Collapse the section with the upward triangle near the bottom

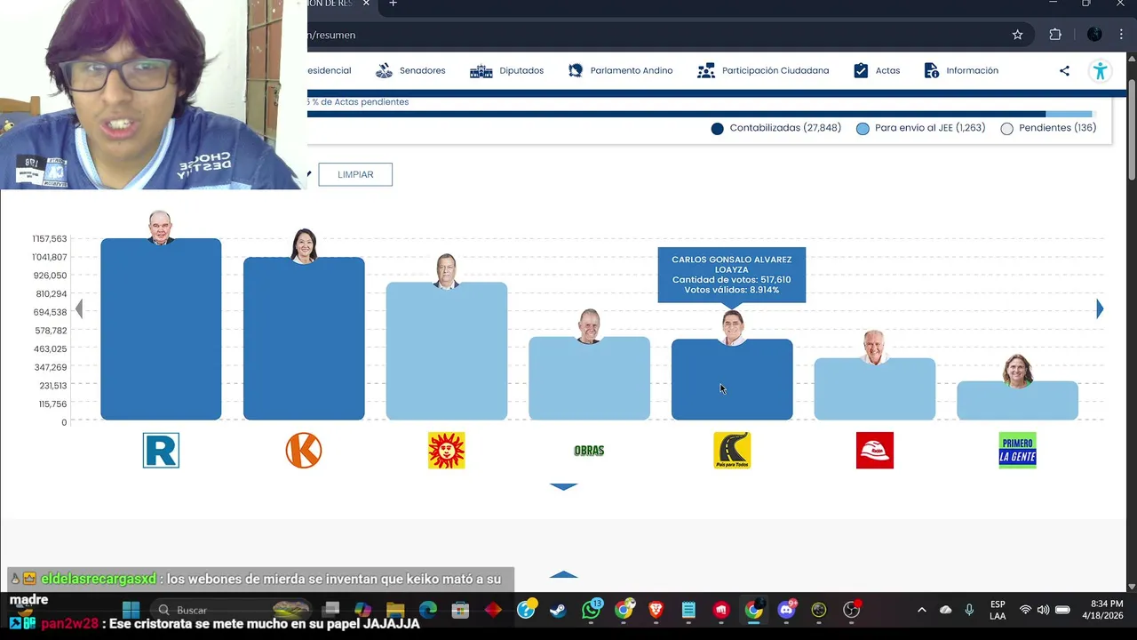(564, 575)
